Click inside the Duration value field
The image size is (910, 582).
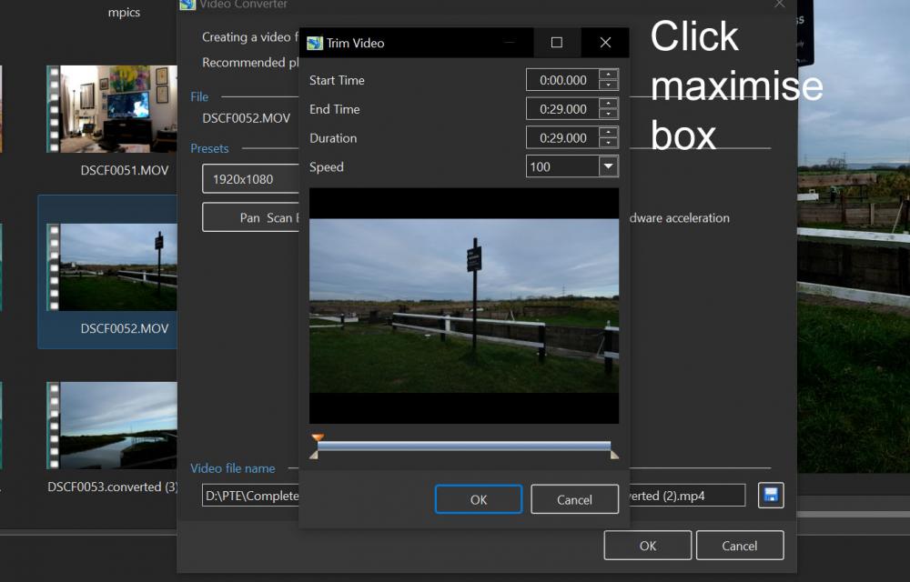[x=562, y=138]
